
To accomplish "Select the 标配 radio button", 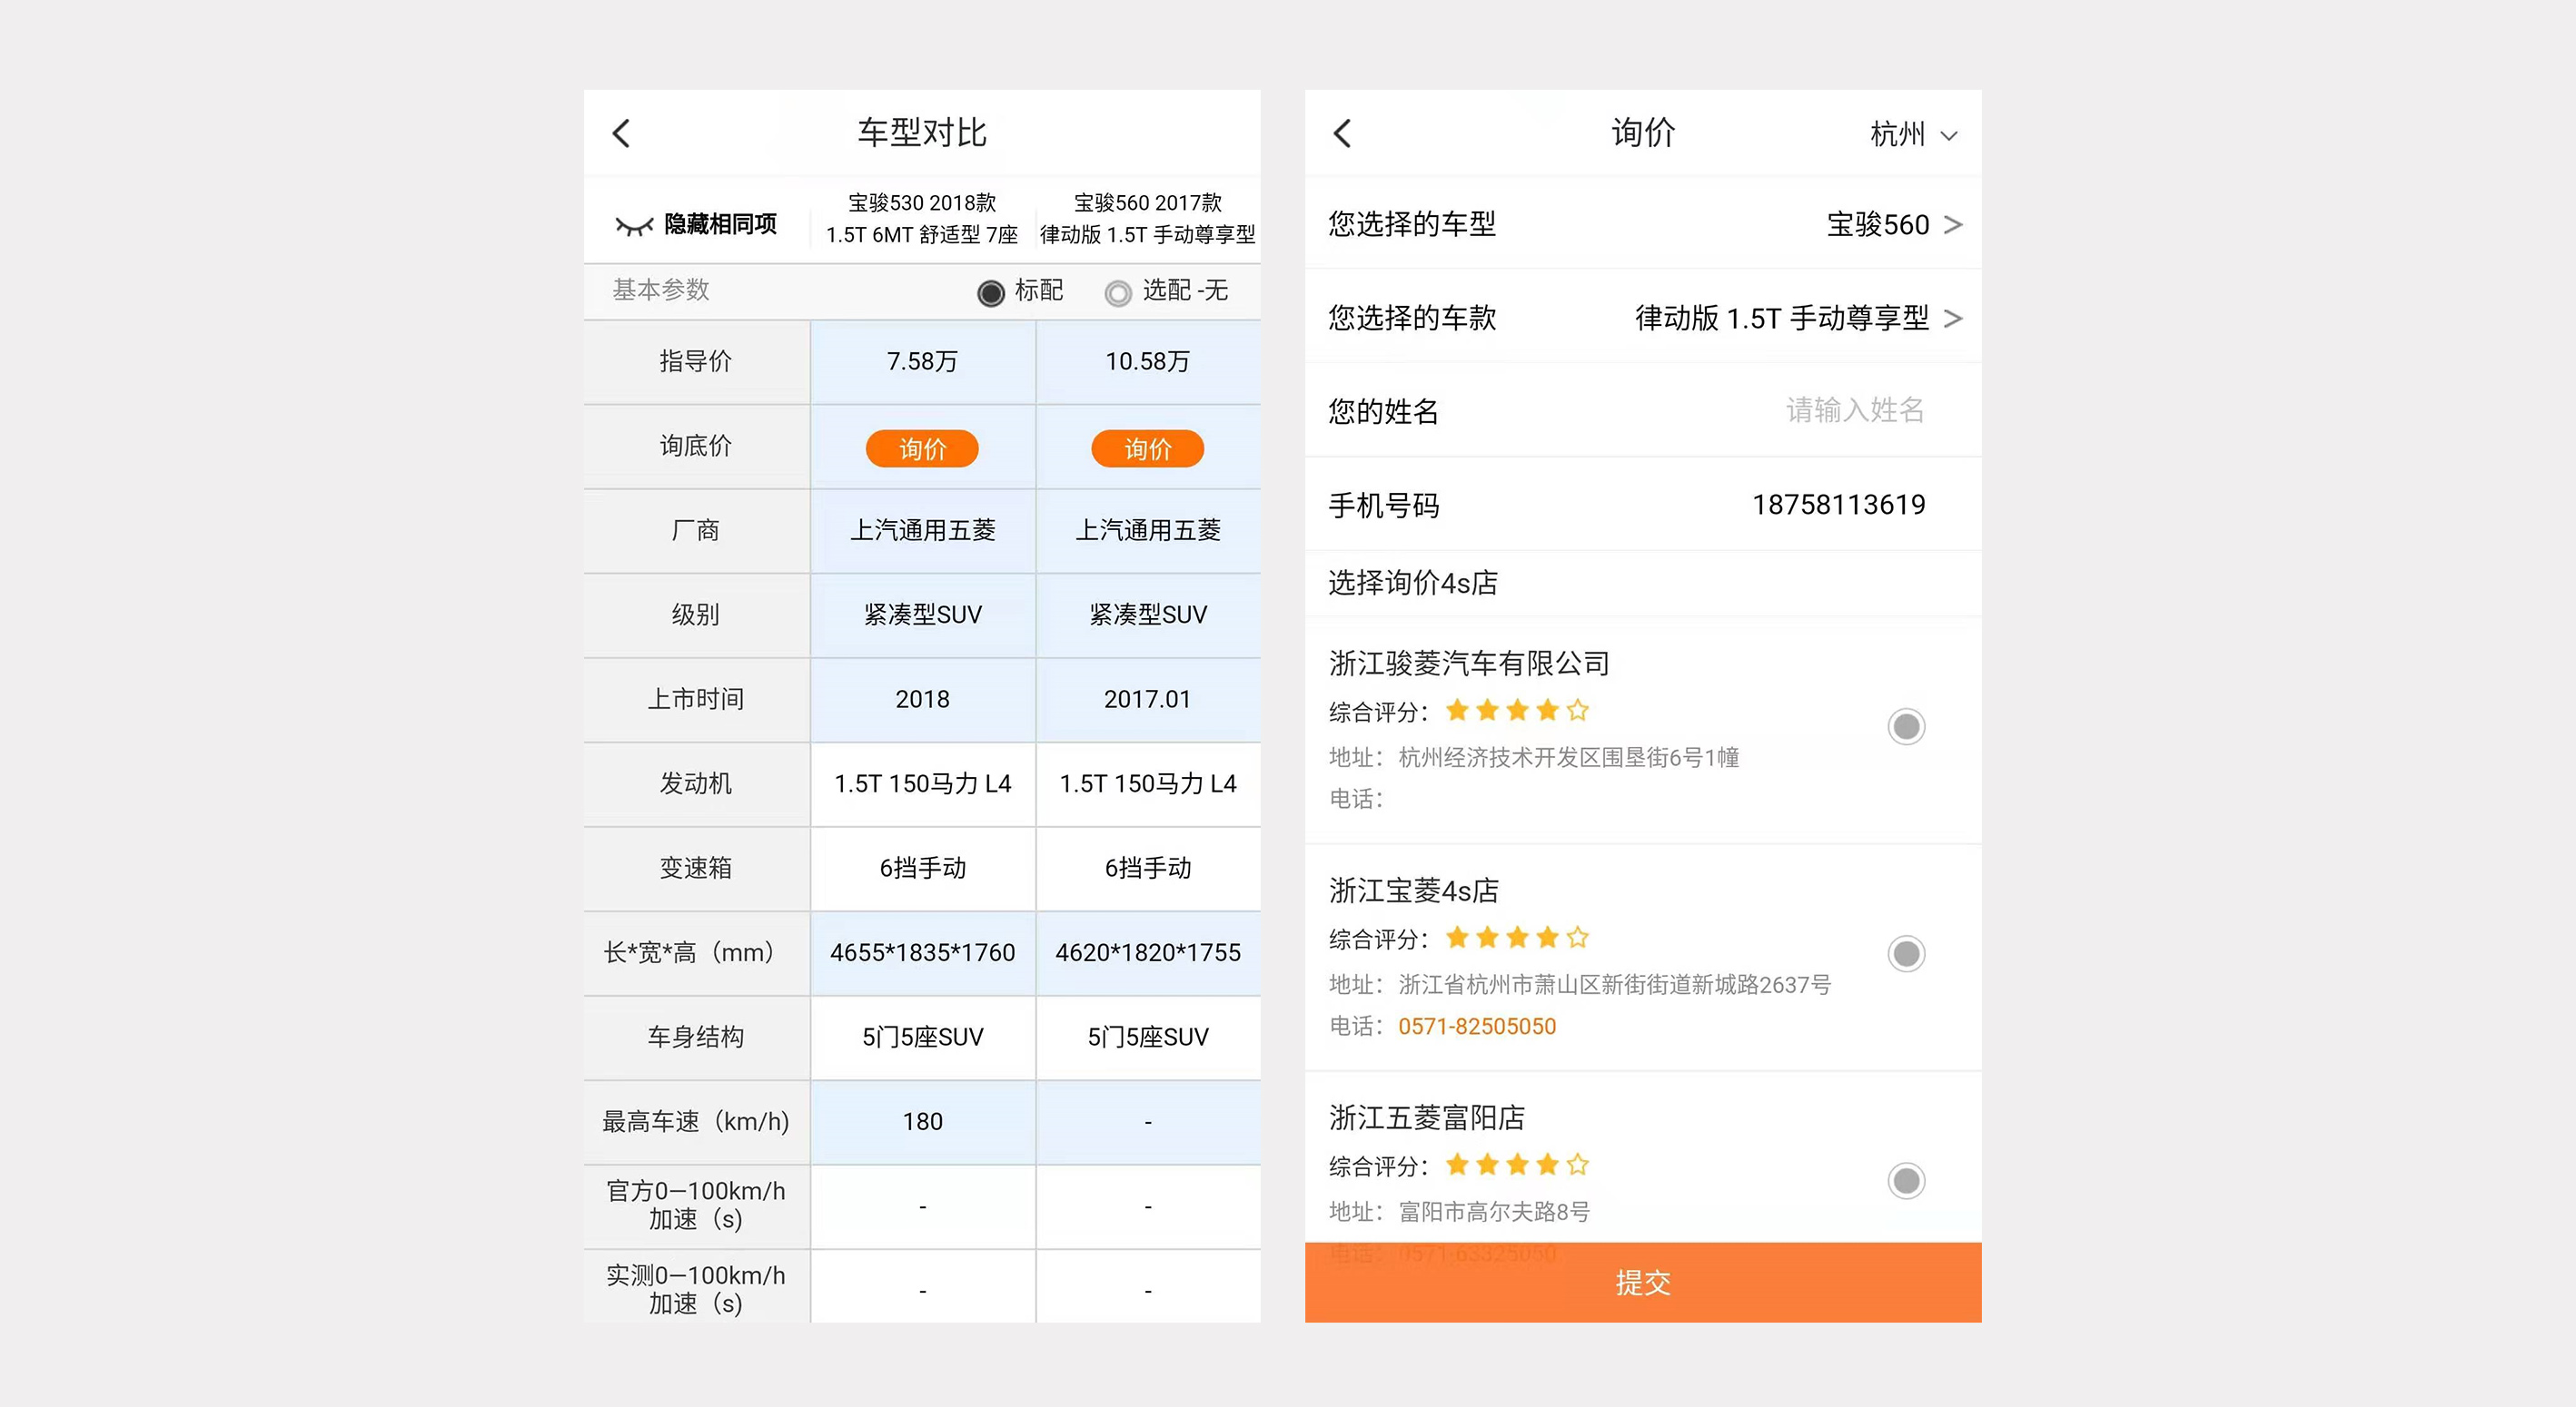I will pyautogui.click(x=990, y=291).
